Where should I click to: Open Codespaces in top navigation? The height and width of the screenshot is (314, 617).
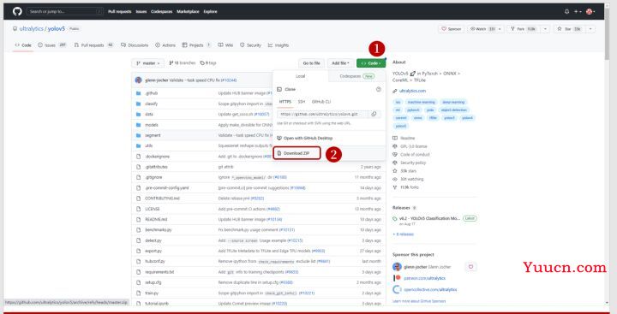click(x=162, y=12)
